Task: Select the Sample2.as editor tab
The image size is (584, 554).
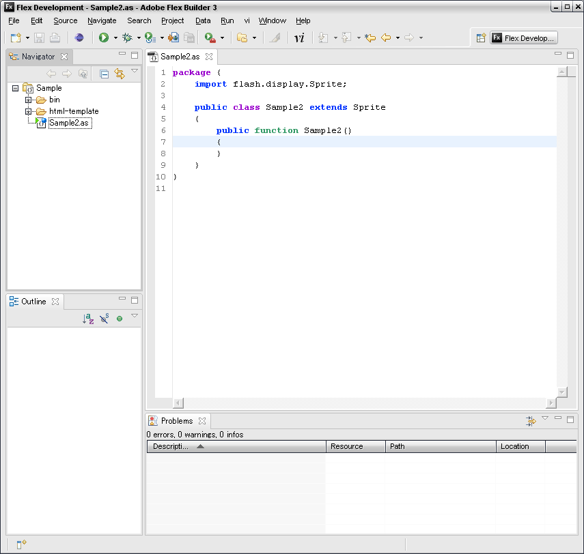Action: tap(181, 57)
